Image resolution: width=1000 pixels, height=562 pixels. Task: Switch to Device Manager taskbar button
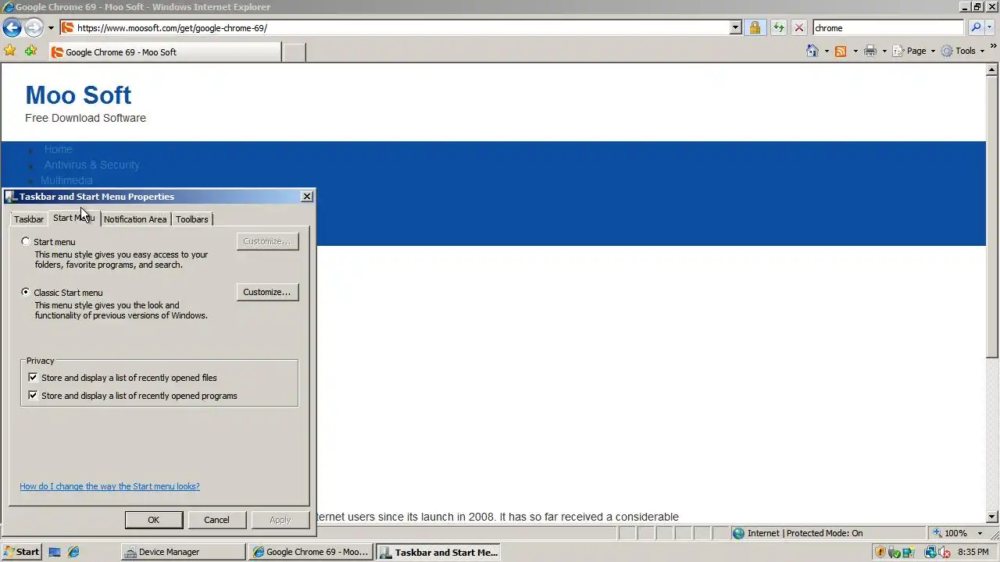(184, 552)
